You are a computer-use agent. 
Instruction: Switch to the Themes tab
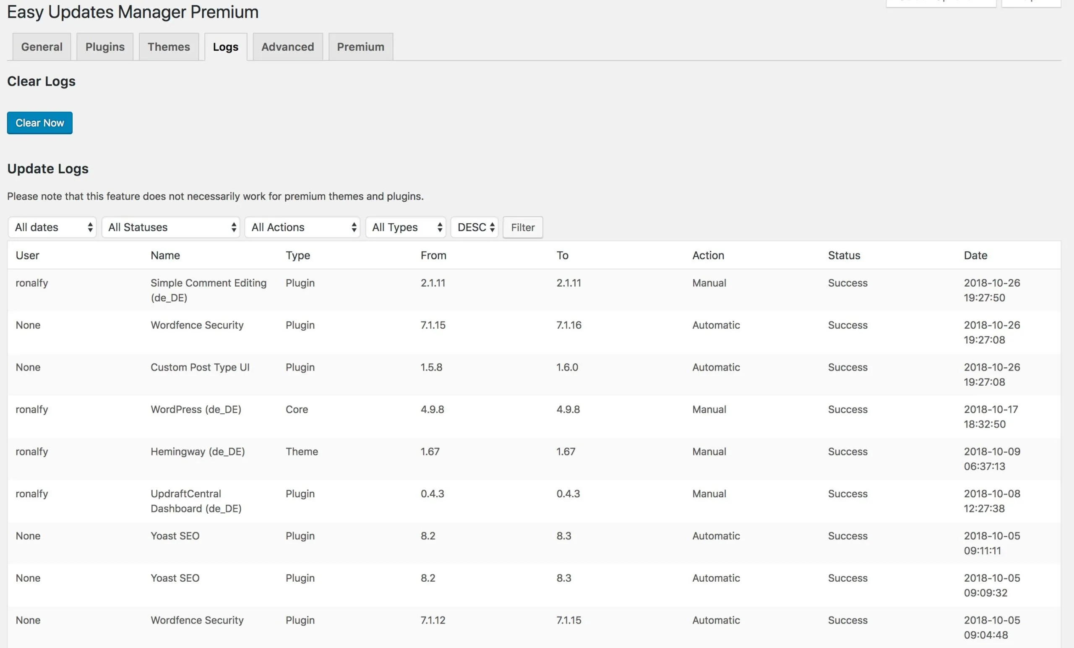tap(169, 47)
